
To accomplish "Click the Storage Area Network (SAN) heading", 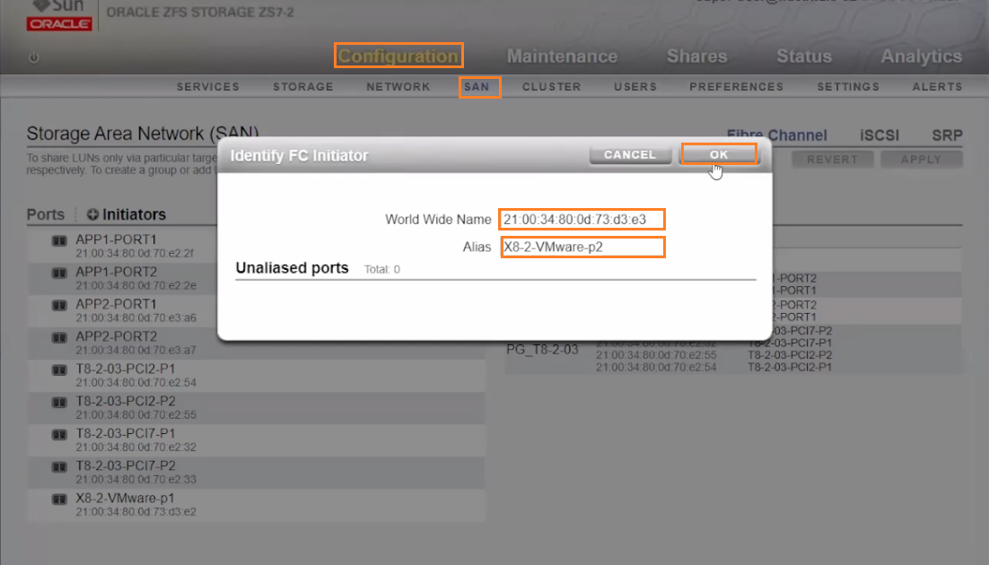I will 143,134.
